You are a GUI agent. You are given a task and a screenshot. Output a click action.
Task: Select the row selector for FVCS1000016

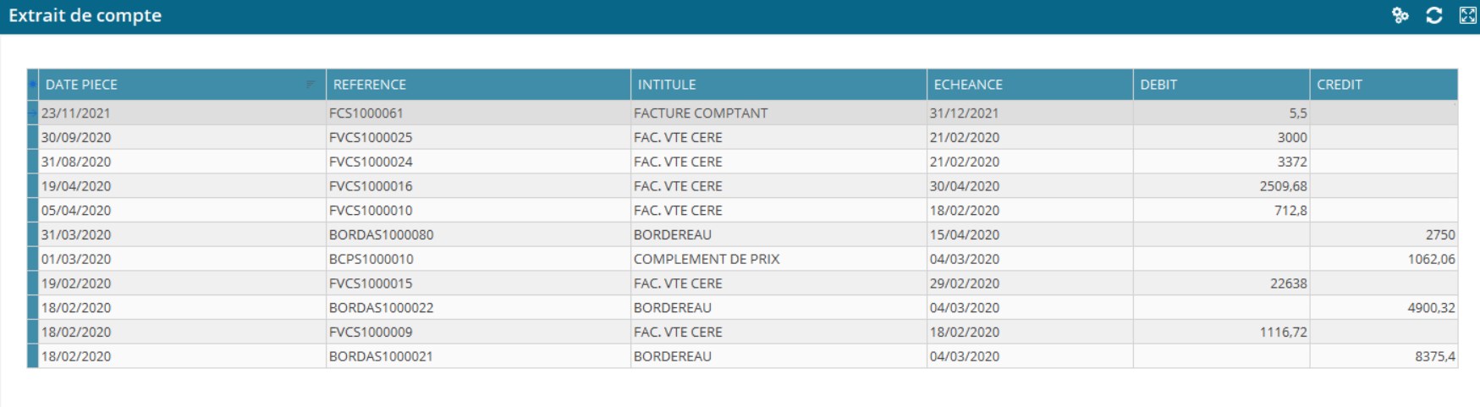pos(33,186)
